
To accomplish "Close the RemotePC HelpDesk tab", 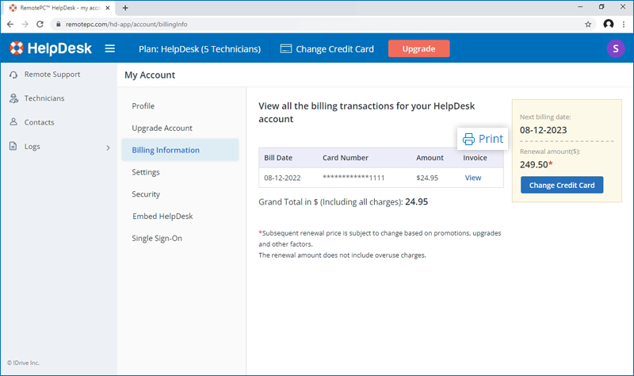I will tap(108, 8).
